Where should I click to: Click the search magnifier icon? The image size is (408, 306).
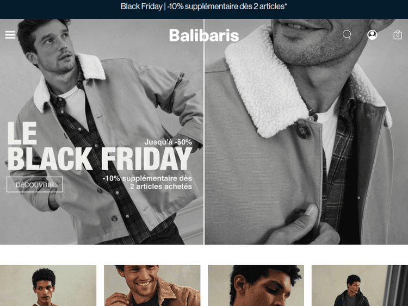[x=347, y=35]
